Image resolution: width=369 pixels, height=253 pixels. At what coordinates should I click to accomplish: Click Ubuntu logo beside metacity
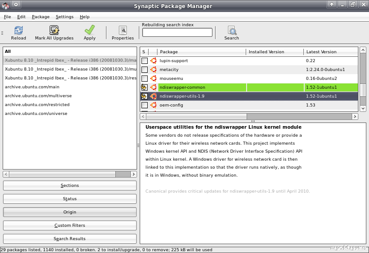(x=153, y=70)
